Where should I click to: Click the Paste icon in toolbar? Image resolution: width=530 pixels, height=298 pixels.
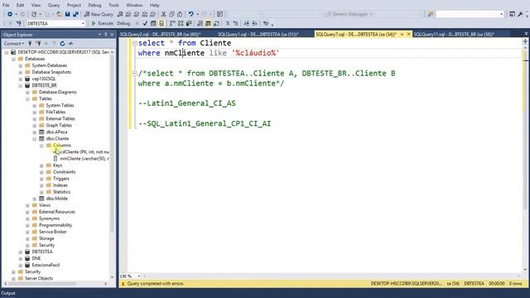[x=180, y=14]
